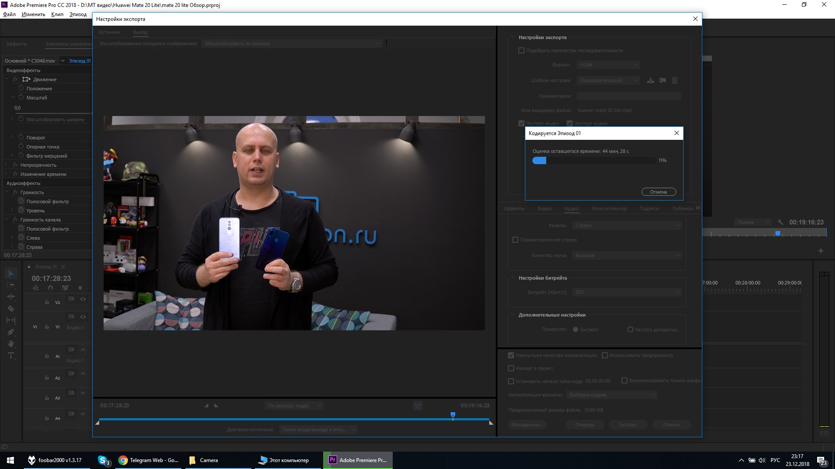Select the Track Select Forward tool
The width and height of the screenshot is (835, 469).
tap(11, 285)
